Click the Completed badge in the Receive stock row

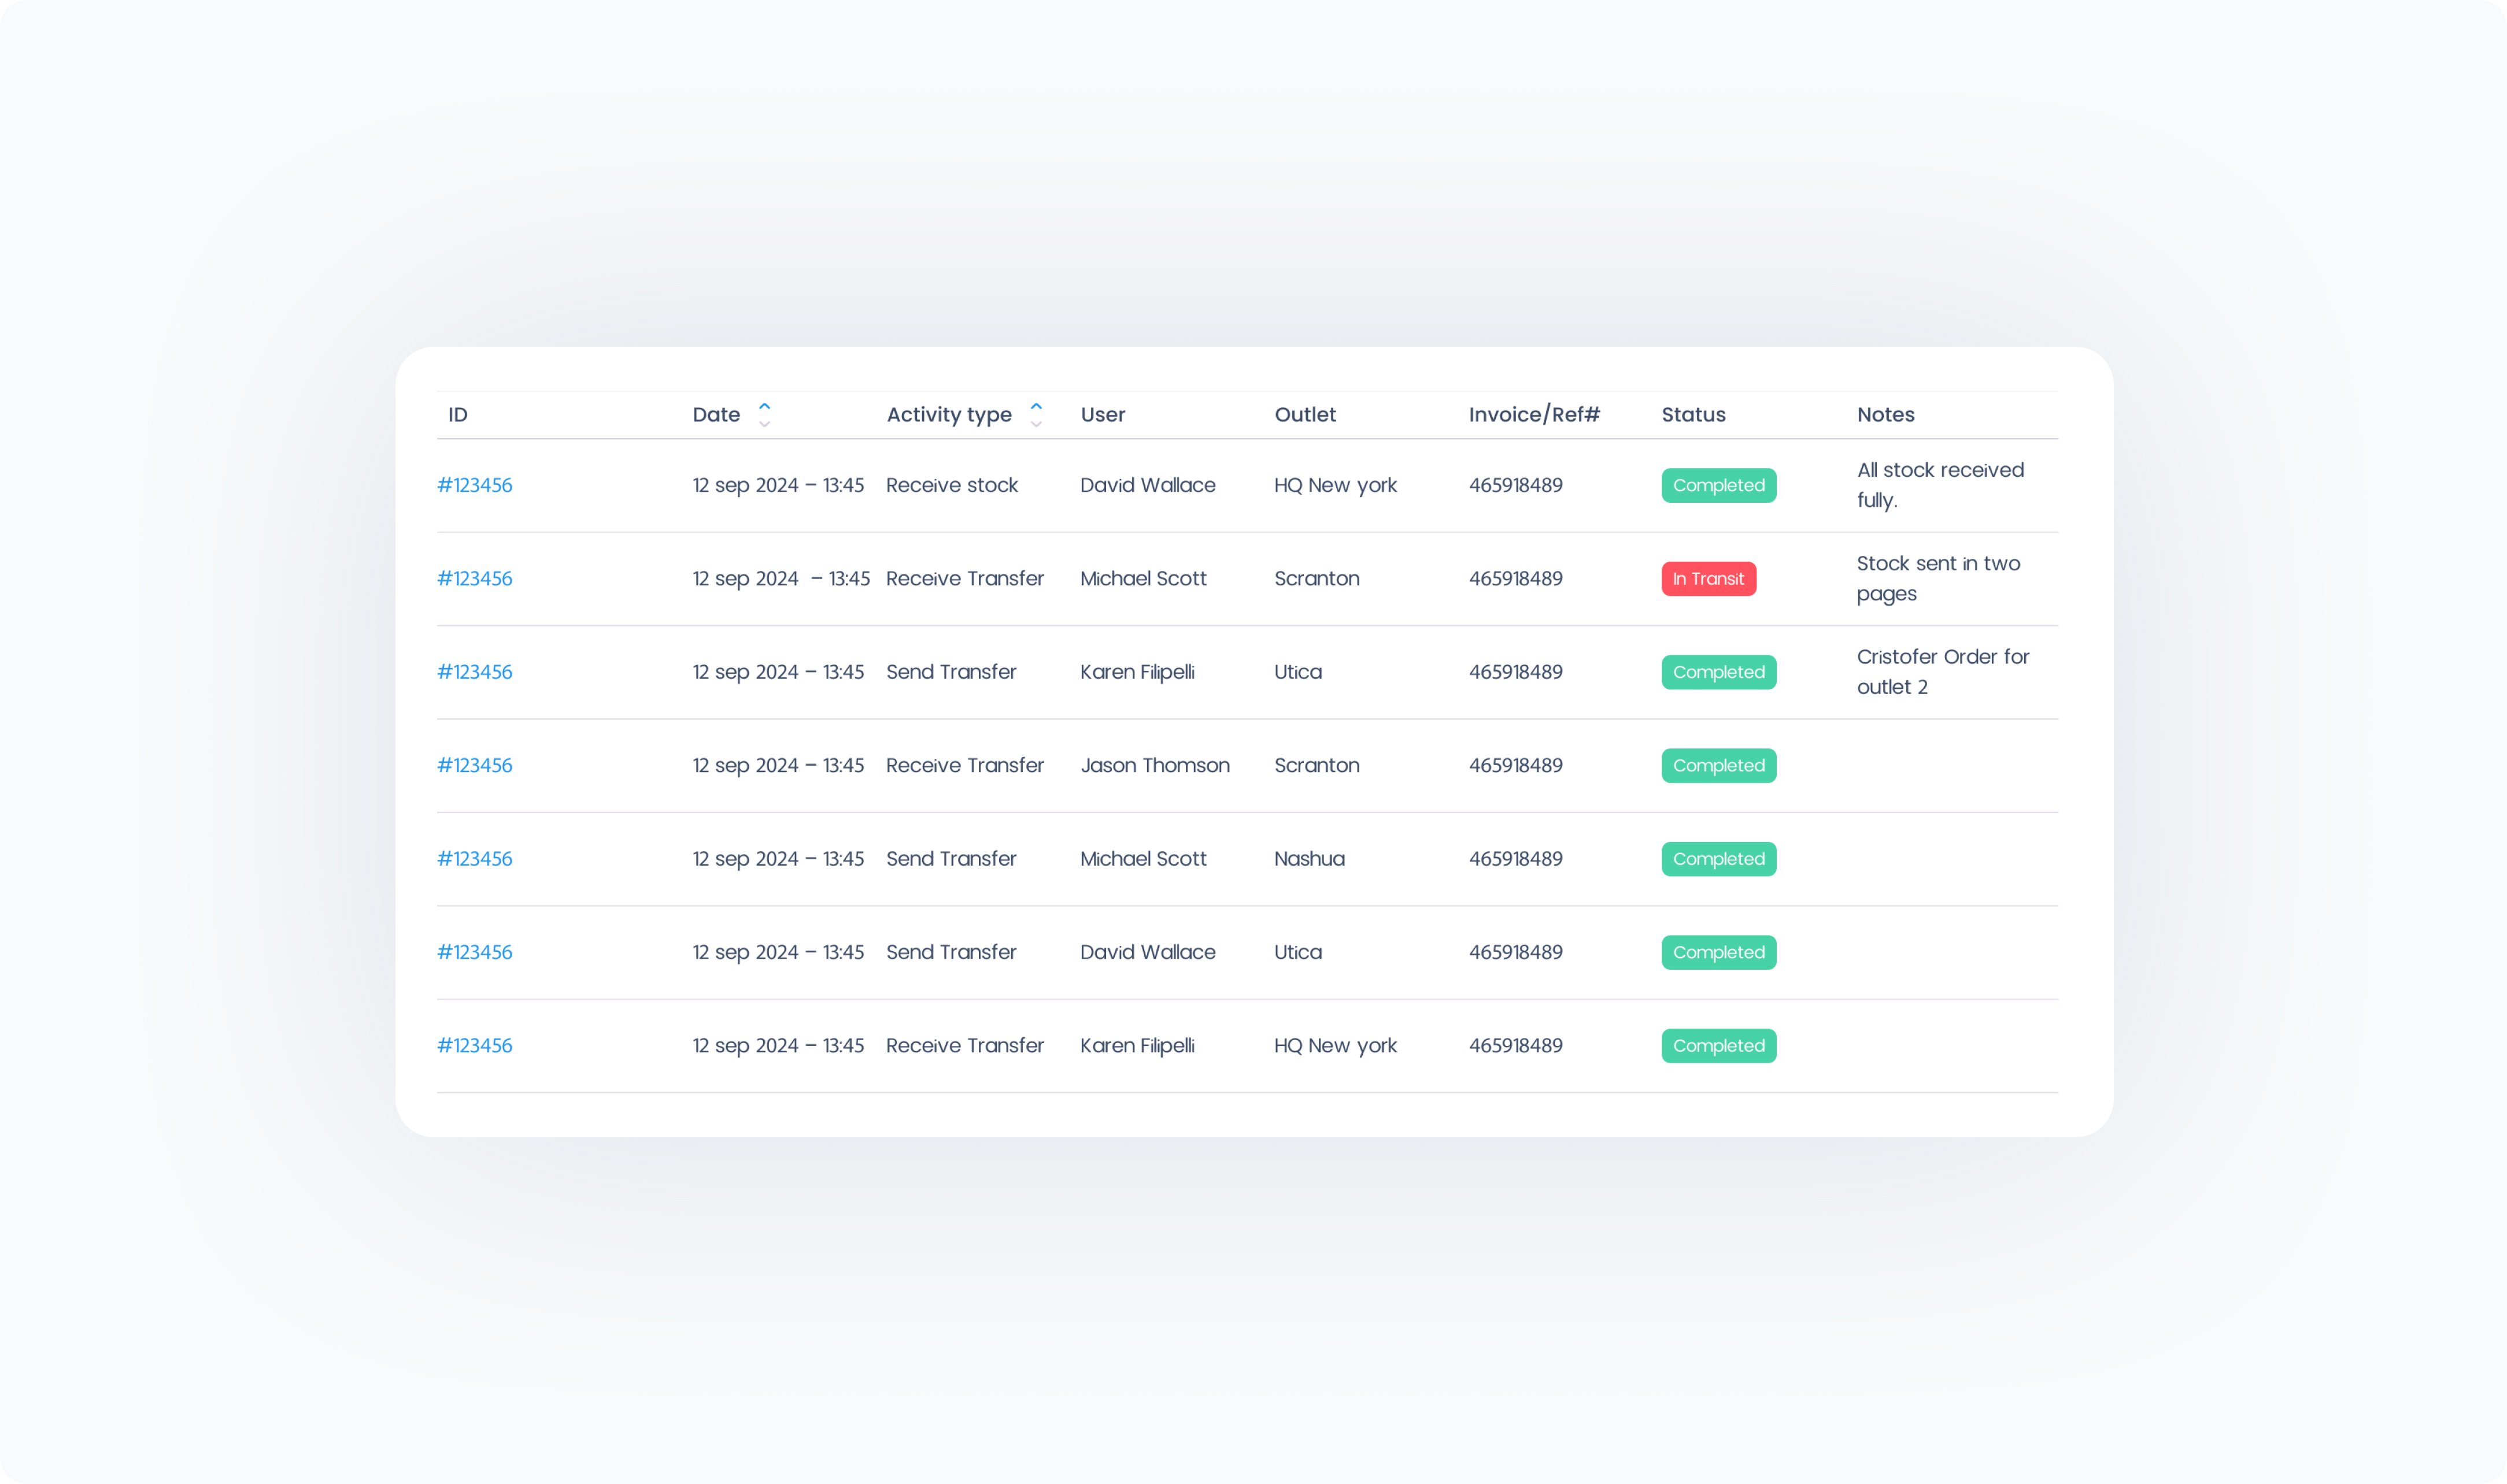(1718, 485)
